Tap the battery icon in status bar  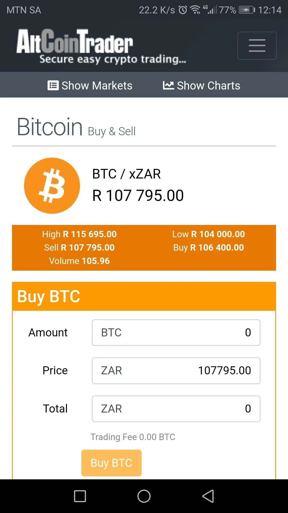247,10
